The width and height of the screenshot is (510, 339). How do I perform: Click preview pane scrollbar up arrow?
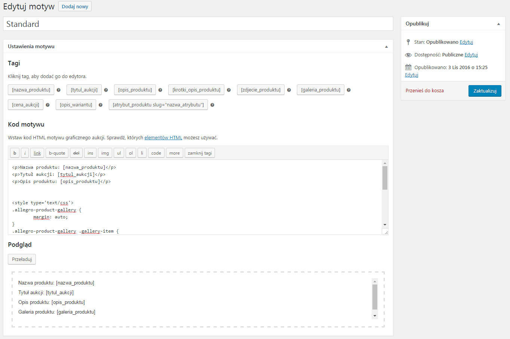pyautogui.click(x=375, y=281)
